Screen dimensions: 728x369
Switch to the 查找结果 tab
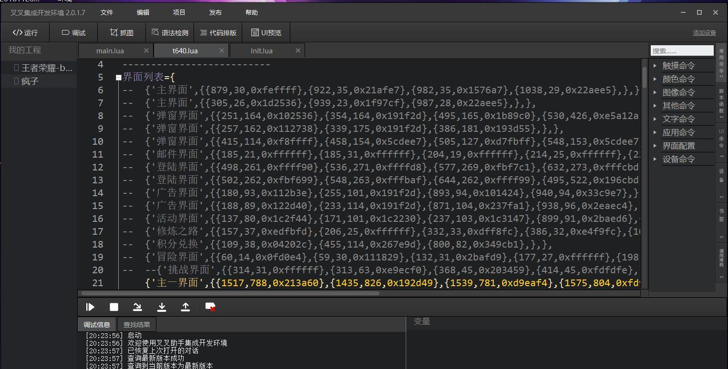click(137, 325)
